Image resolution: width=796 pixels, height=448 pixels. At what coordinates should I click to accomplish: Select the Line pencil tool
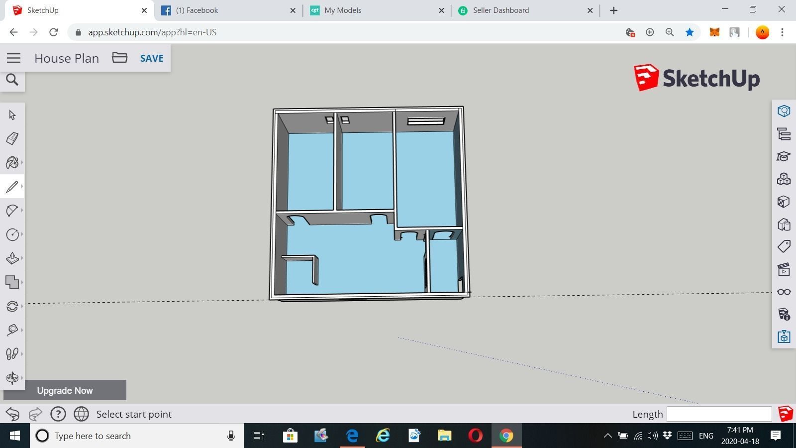pyautogui.click(x=12, y=187)
